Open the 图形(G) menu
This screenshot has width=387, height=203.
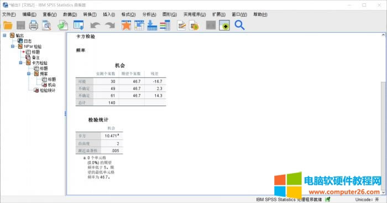click(170, 14)
